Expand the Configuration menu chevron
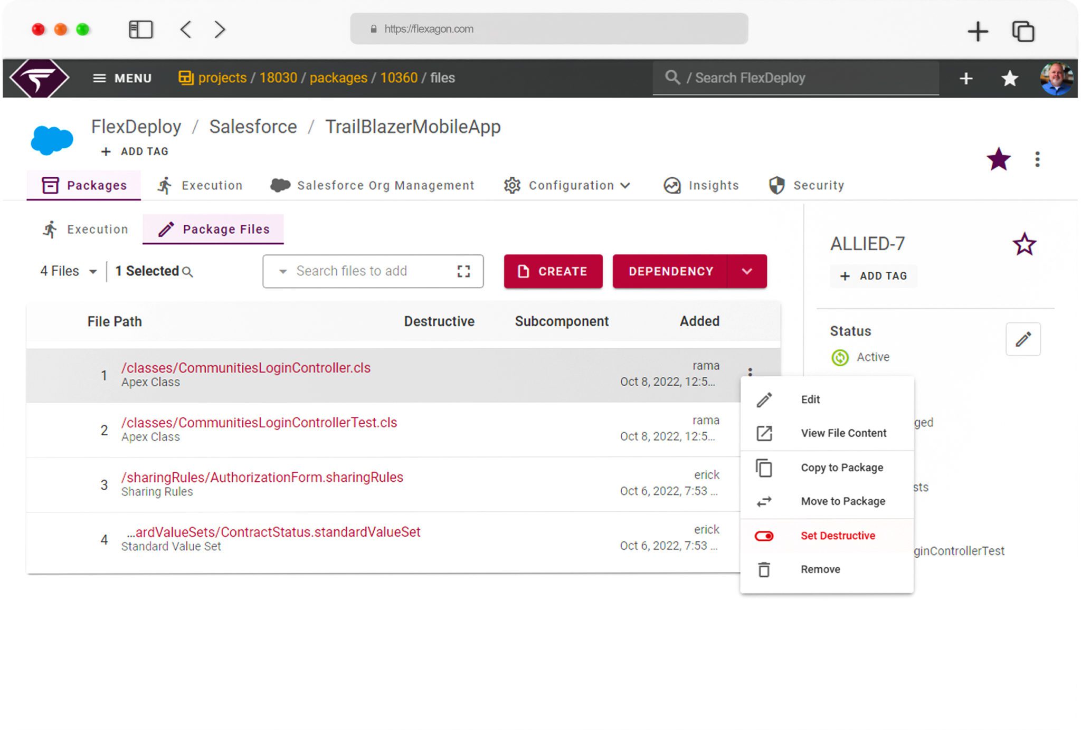1081x734 pixels. tap(625, 186)
